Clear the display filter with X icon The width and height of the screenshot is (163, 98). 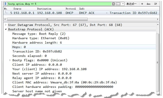pyautogui.click(x=113, y=4)
